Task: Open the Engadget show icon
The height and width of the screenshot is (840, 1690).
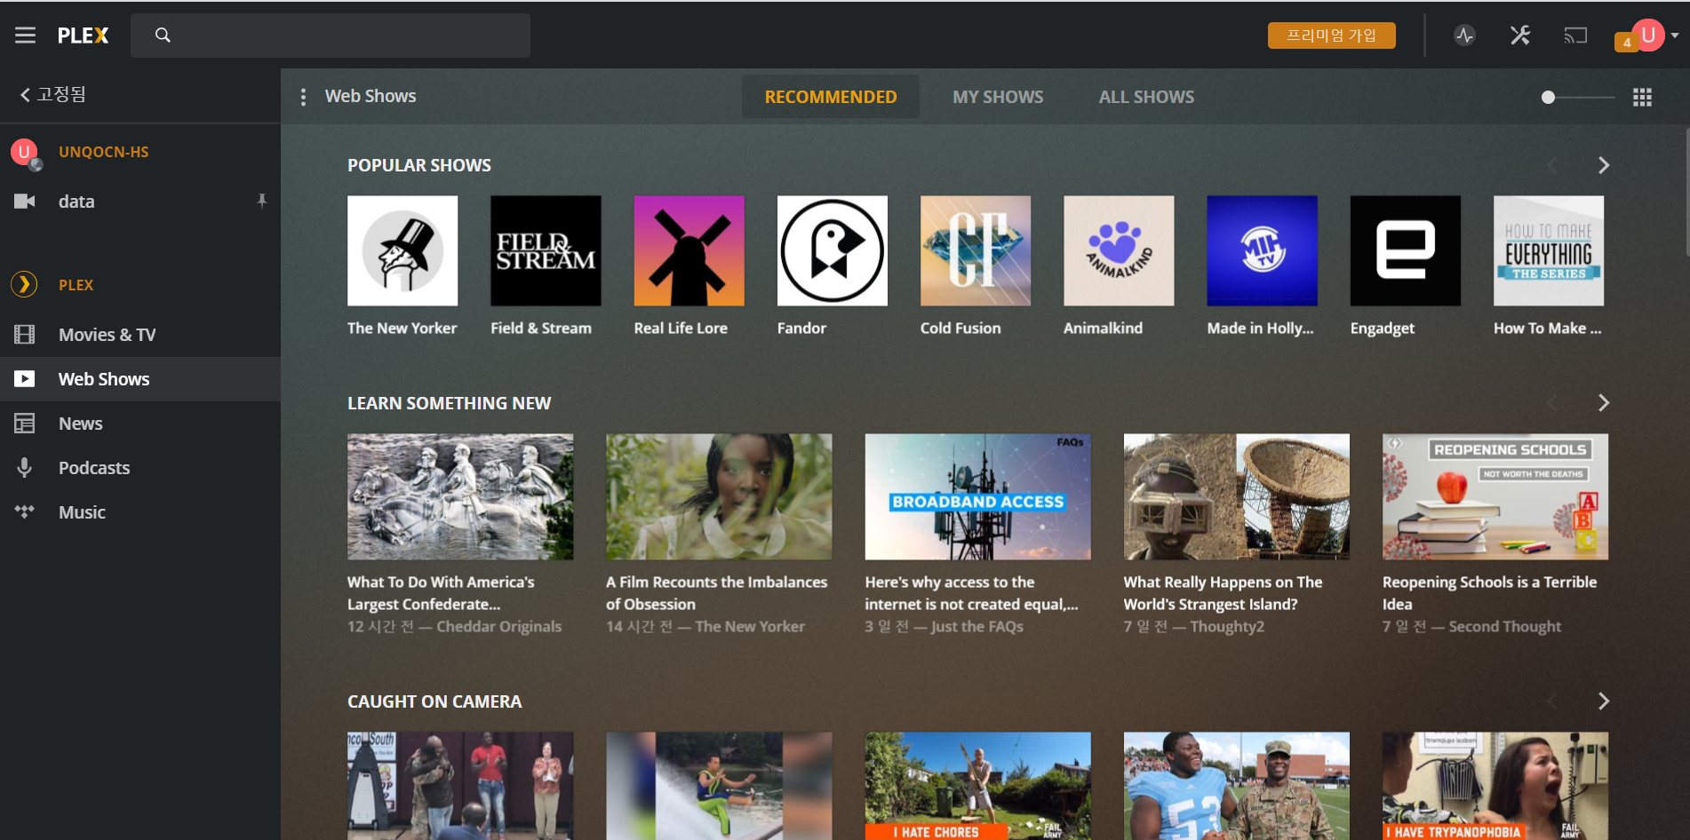Action: pyautogui.click(x=1405, y=250)
